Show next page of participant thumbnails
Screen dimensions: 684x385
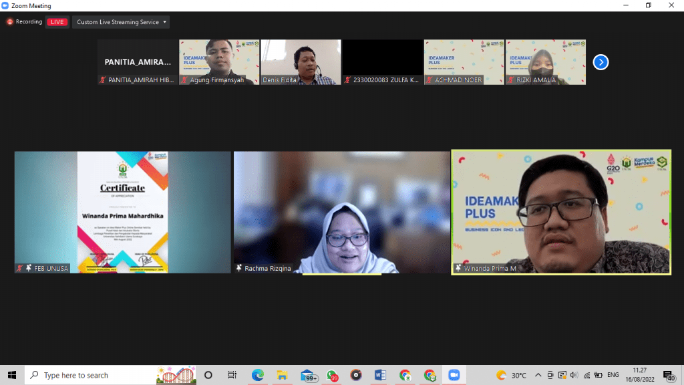(601, 62)
